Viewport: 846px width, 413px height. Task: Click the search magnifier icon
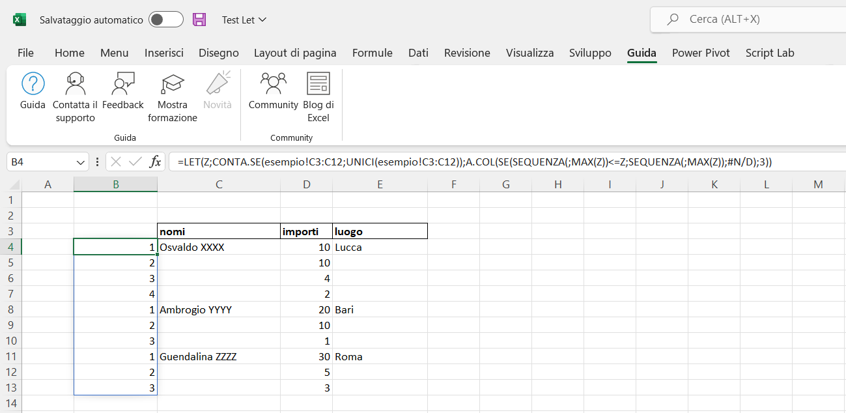tap(673, 20)
